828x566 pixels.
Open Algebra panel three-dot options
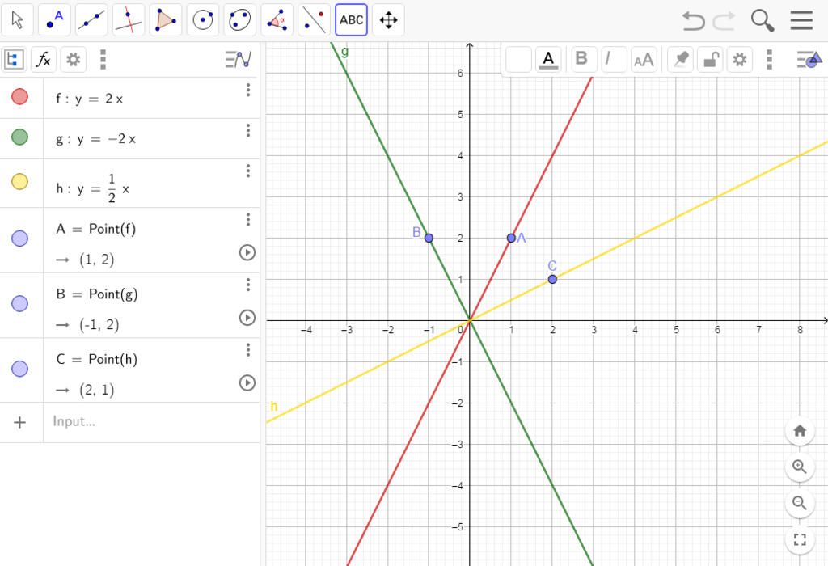point(103,59)
